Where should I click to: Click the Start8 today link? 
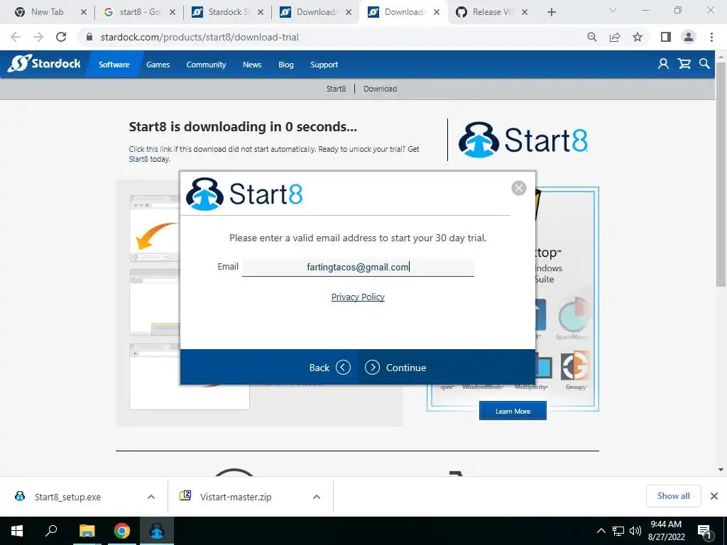[138, 159]
